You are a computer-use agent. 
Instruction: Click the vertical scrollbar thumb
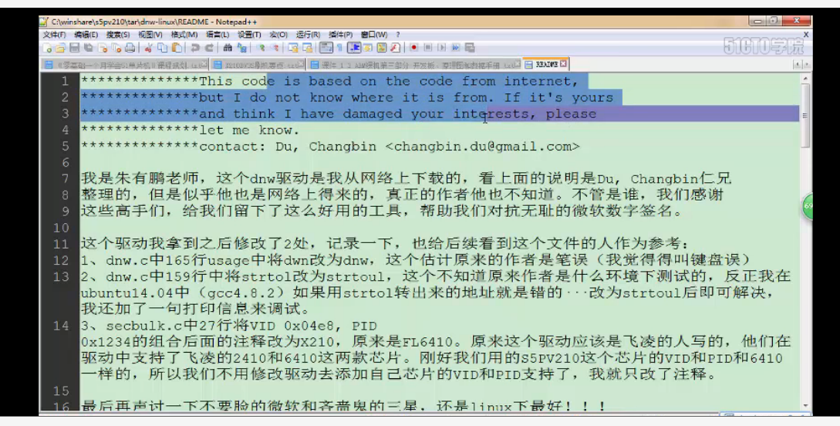(805, 115)
